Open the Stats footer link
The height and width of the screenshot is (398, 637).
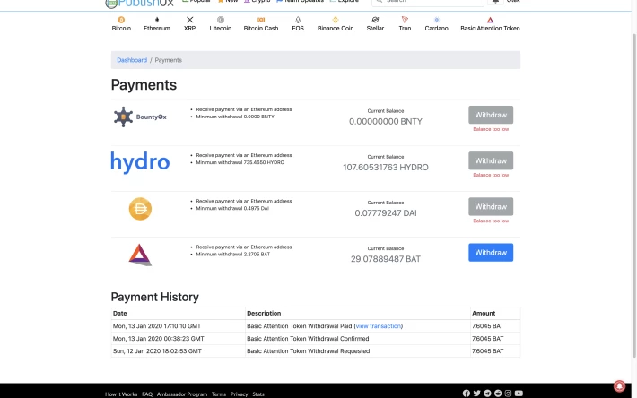[258, 394]
